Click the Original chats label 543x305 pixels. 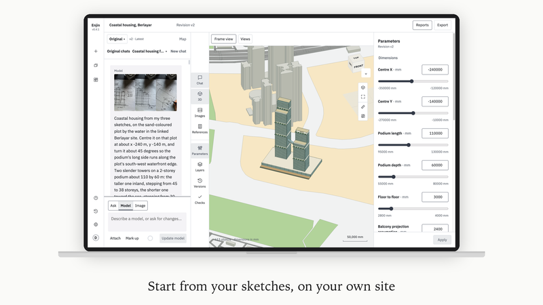pos(118,52)
